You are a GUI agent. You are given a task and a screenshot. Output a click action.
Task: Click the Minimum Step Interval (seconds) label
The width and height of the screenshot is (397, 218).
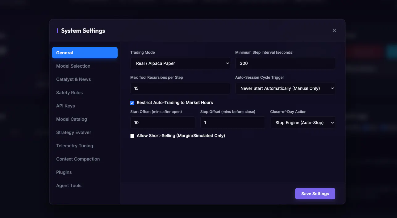(264, 52)
